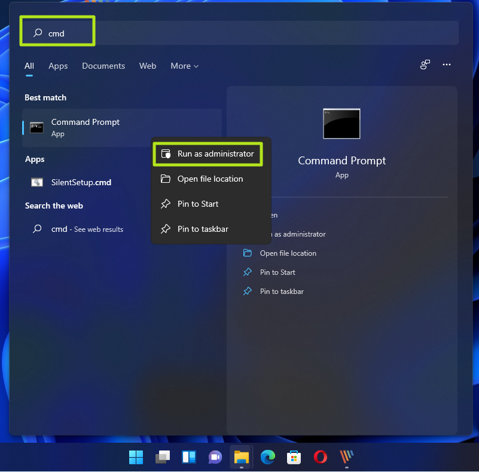The height and width of the screenshot is (472, 479).
Task: Select the Apps search tab
Action: pyautogui.click(x=58, y=66)
